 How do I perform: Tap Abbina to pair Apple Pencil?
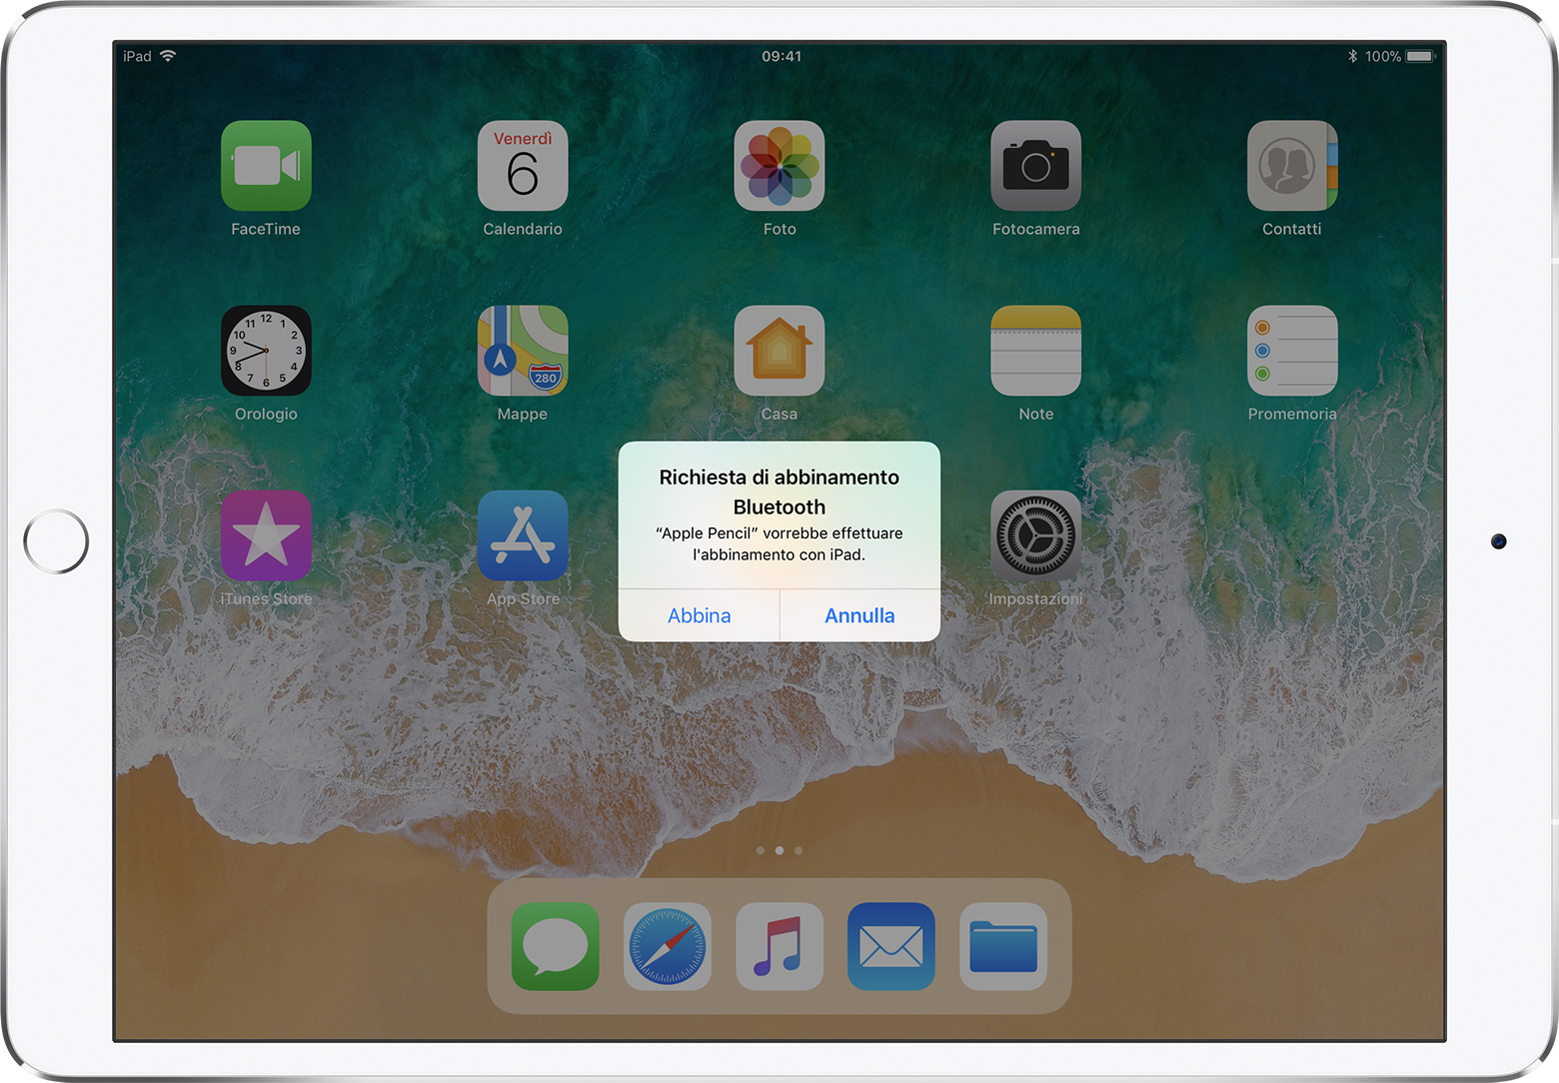point(699,615)
